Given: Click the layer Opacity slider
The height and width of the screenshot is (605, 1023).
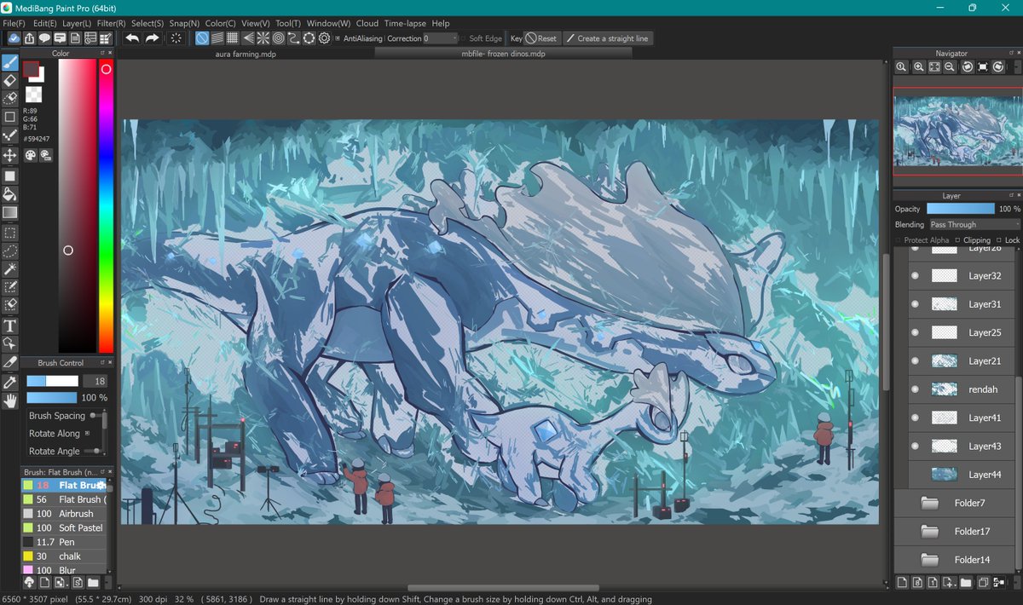Looking at the screenshot, I should [961, 209].
